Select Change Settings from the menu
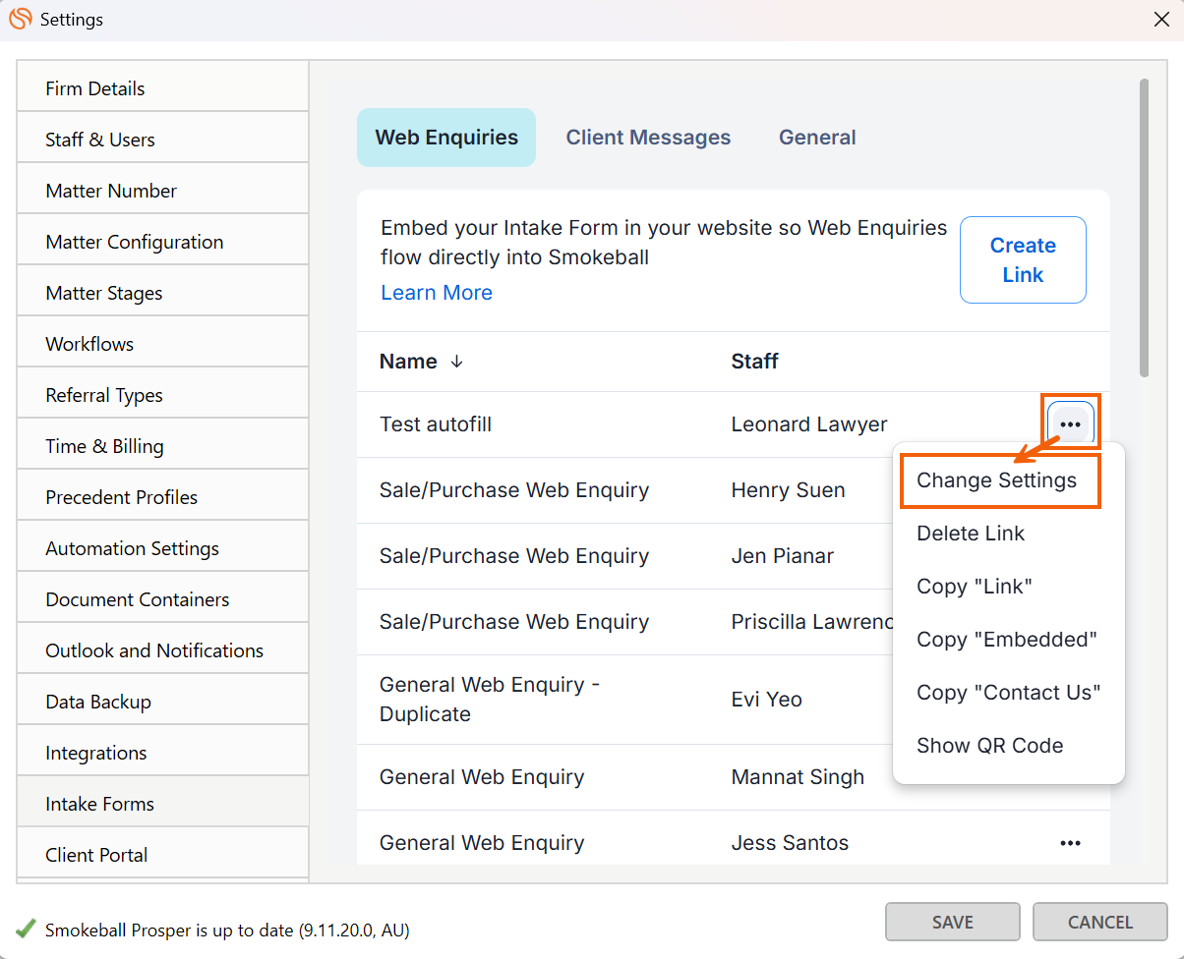Viewport: 1184px width, 959px height. 996,480
